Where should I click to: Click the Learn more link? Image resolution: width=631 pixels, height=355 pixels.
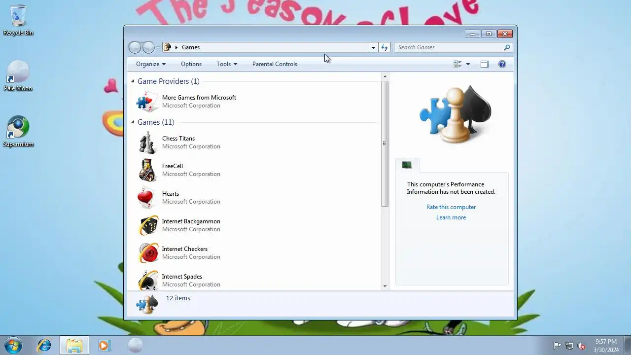pyautogui.click(x=451, y=217)
